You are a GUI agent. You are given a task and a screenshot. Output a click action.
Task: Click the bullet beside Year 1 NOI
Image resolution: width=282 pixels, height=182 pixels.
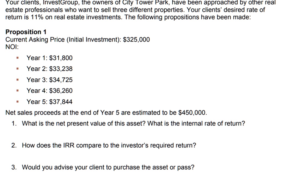point(17,58)
